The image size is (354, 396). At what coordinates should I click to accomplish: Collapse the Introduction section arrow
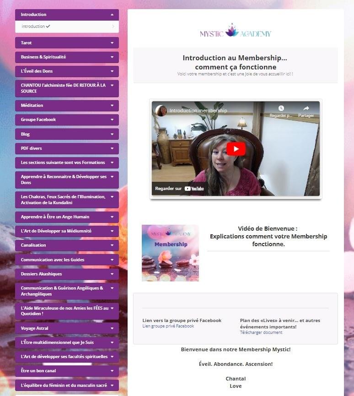pyautogui.click(x=112, y=15)
